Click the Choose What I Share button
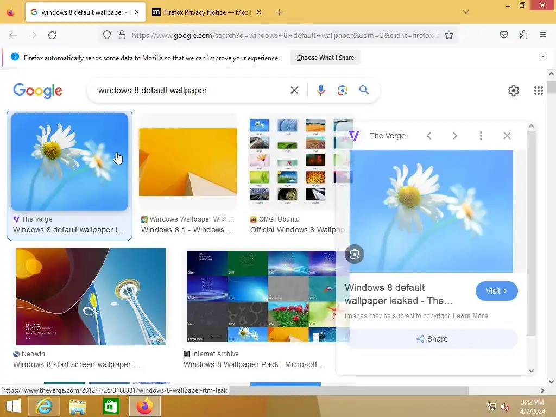Screen dimensions: 556x417 (325, 58)
